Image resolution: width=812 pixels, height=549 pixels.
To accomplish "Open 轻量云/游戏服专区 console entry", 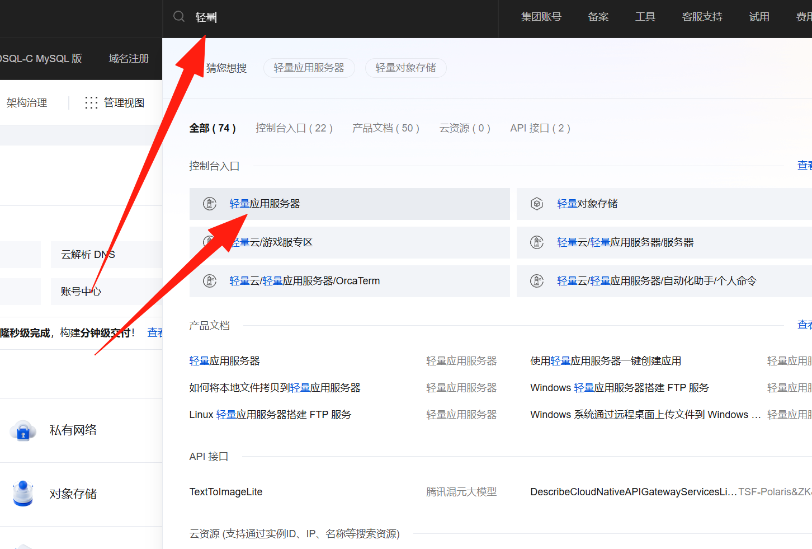I will coord(350,242).
